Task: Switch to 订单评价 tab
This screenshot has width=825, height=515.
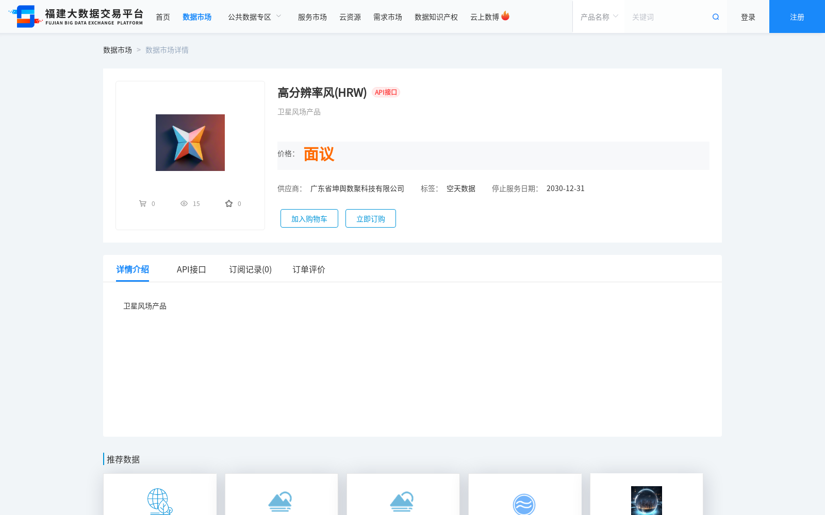Action: coord(309,269)
